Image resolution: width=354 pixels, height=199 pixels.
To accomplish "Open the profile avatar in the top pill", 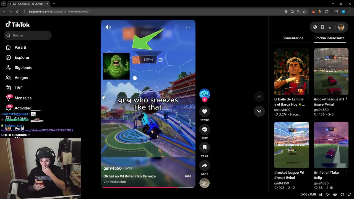I will pyautogui.click(x=341, y=27).
